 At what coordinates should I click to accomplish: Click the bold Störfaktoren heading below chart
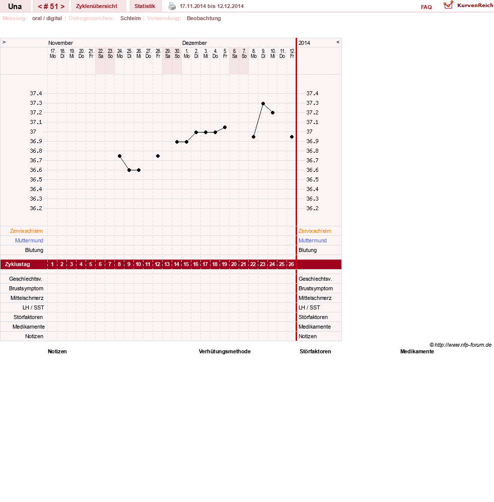pos(315,351)
